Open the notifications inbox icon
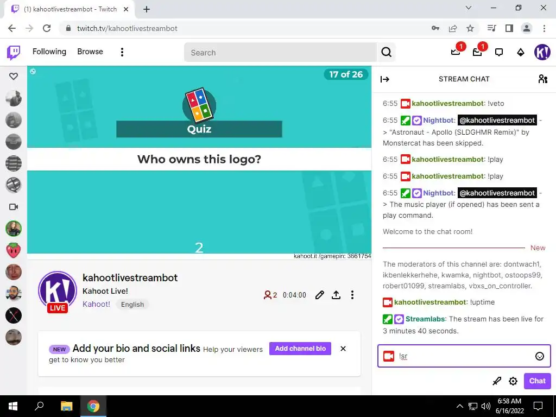 pyautogui.click(x=477, y=53)
